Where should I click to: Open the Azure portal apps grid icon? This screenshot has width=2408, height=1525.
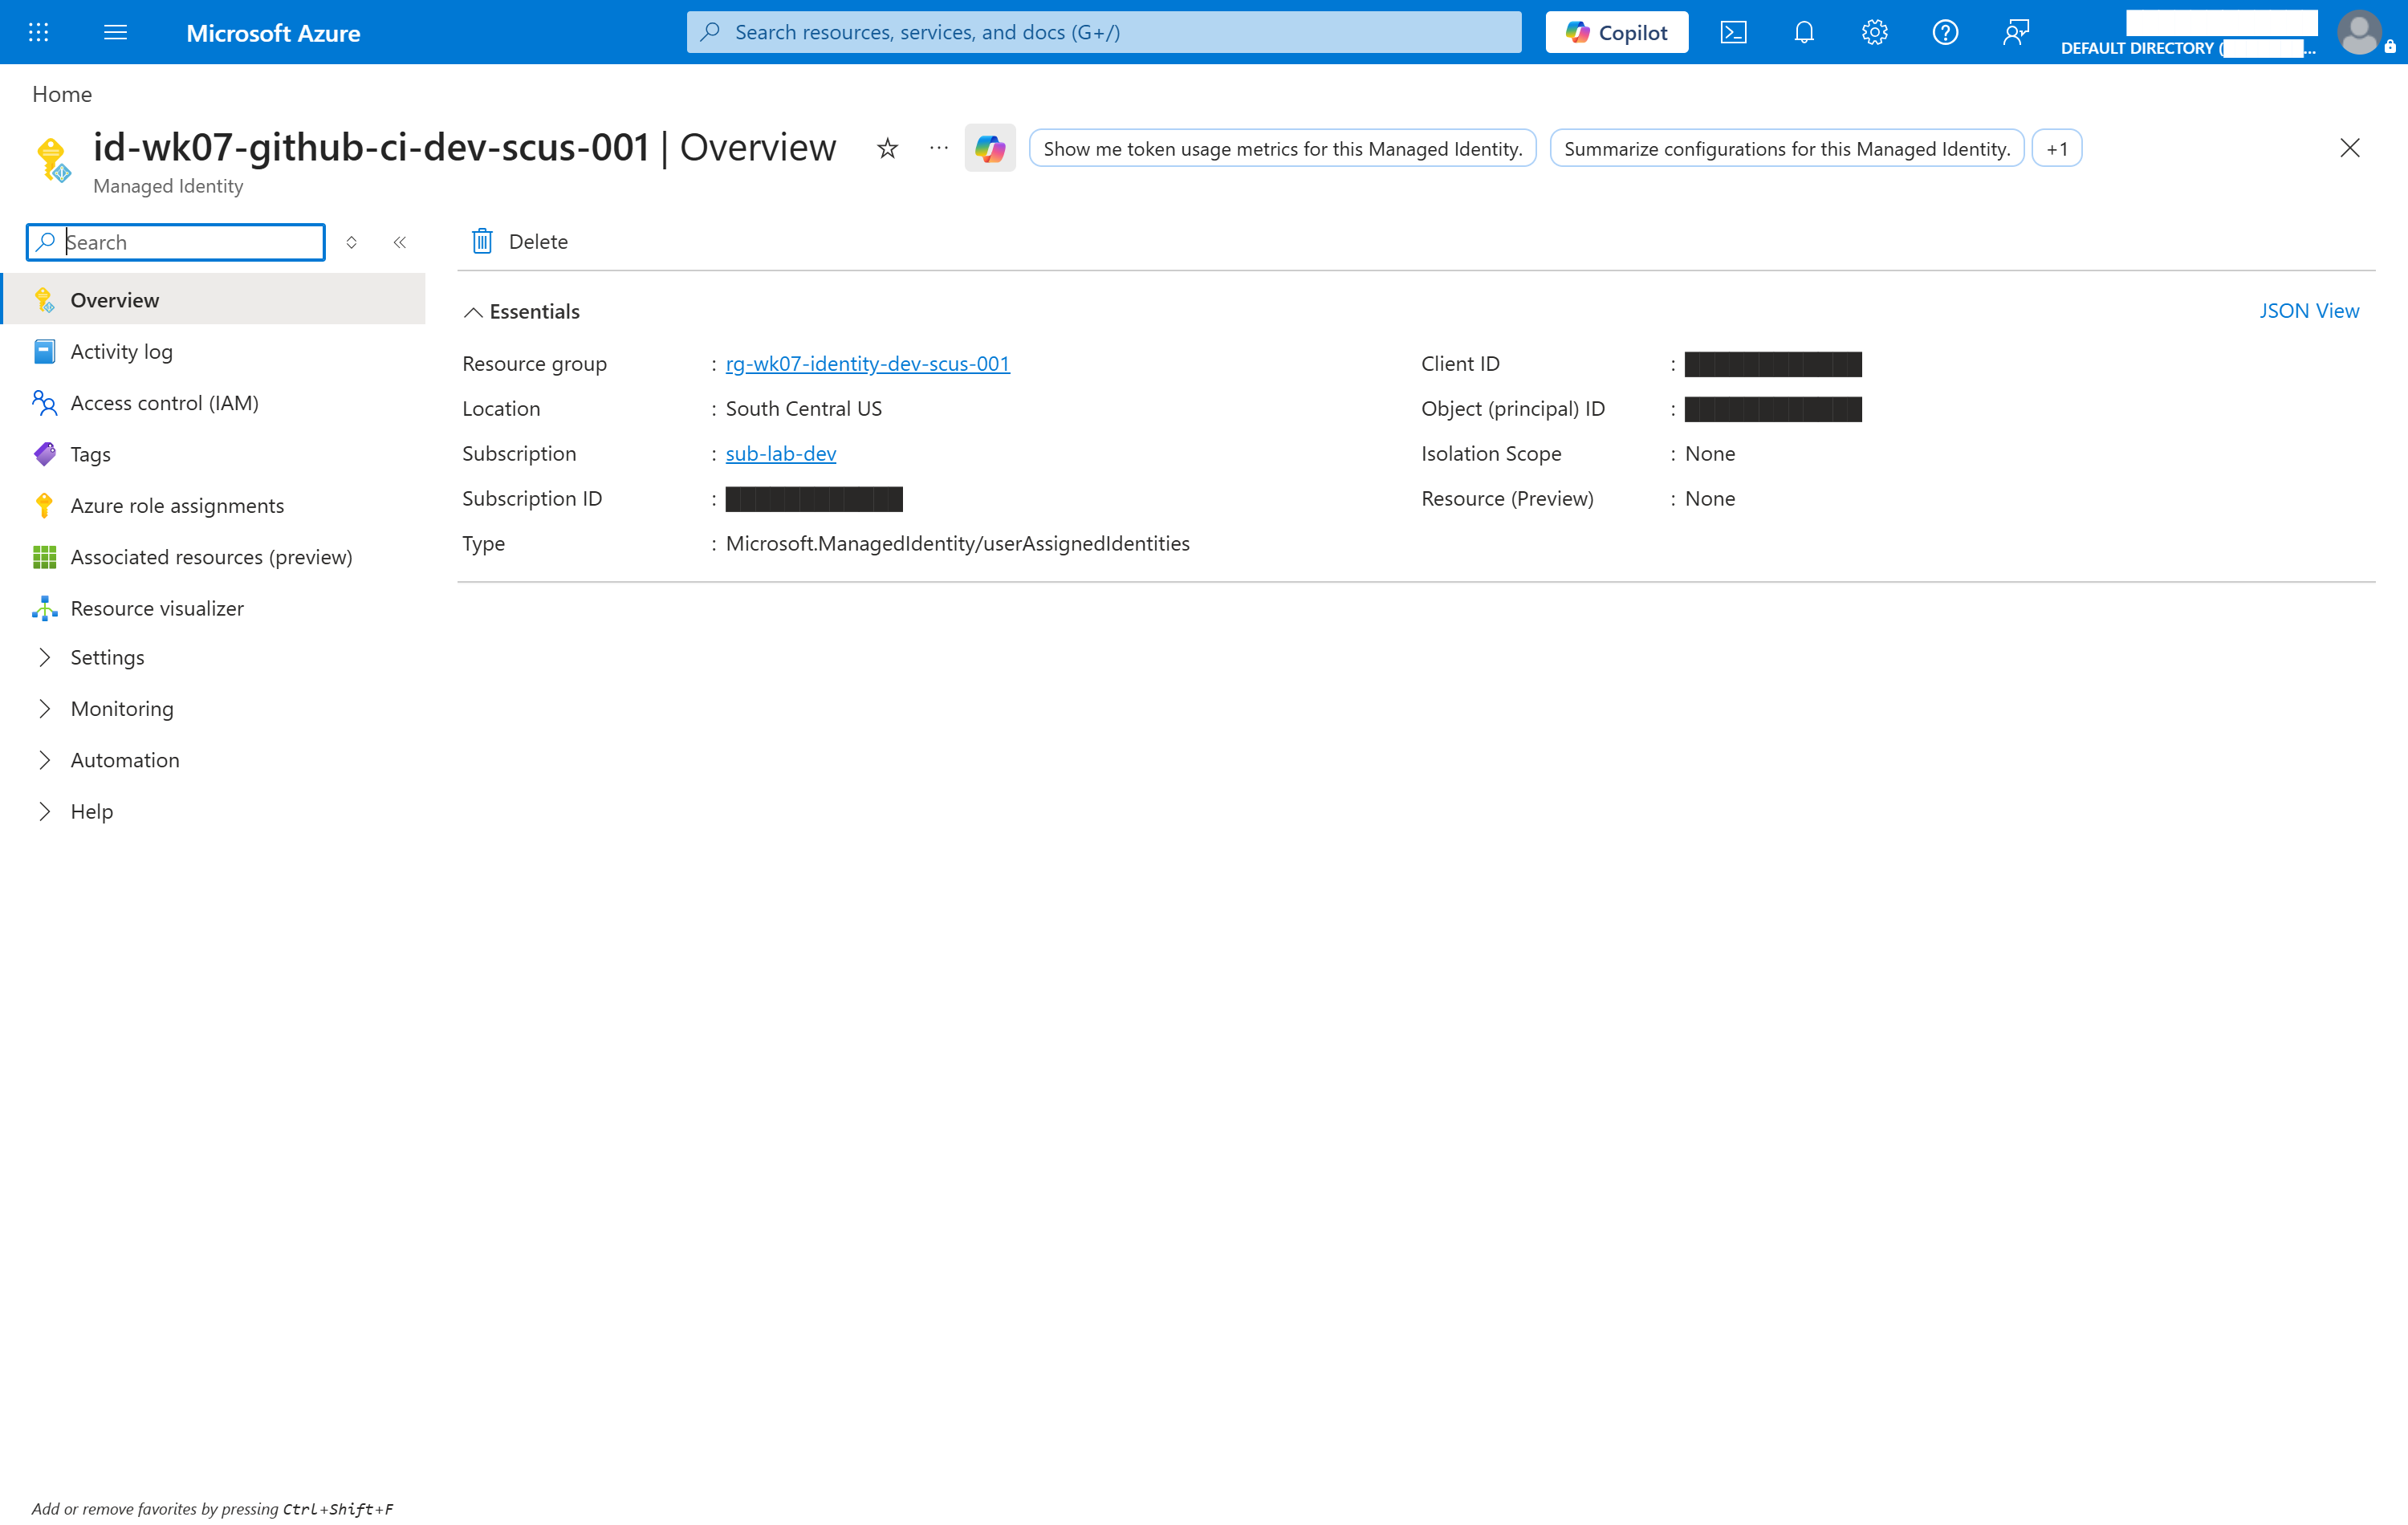pos(38,32)
